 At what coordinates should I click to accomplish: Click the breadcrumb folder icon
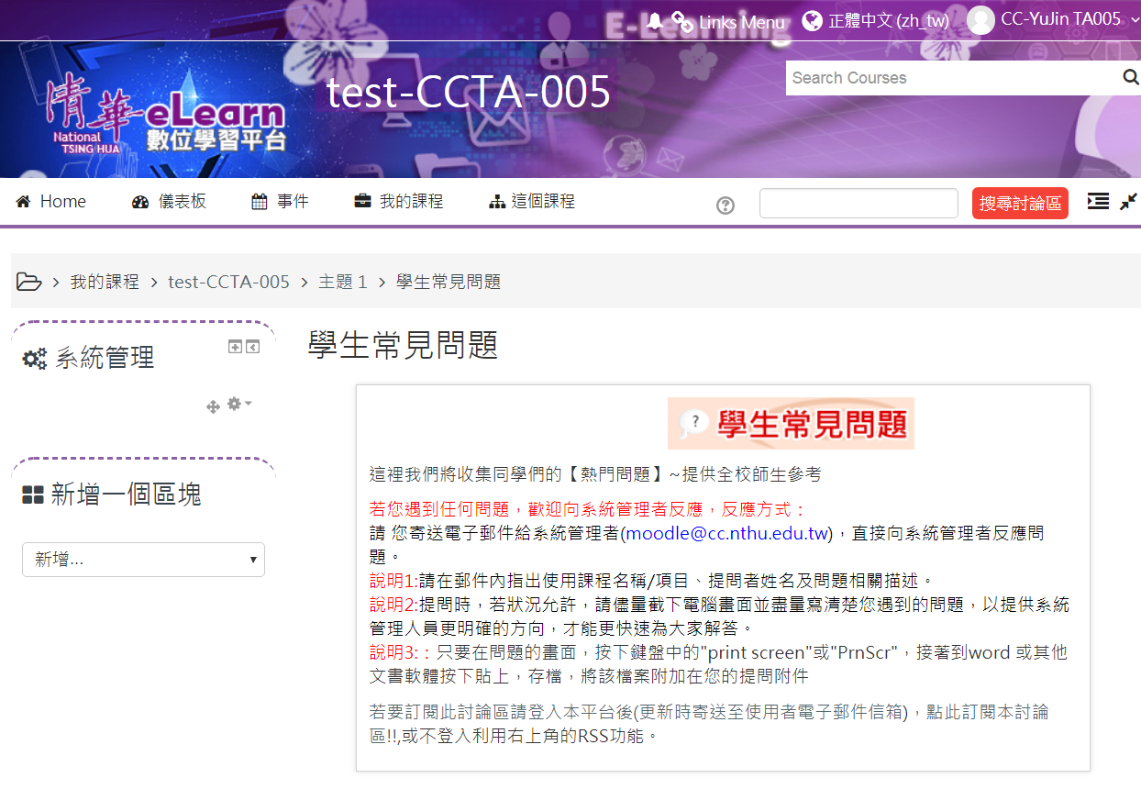click(x=29, y=282)
